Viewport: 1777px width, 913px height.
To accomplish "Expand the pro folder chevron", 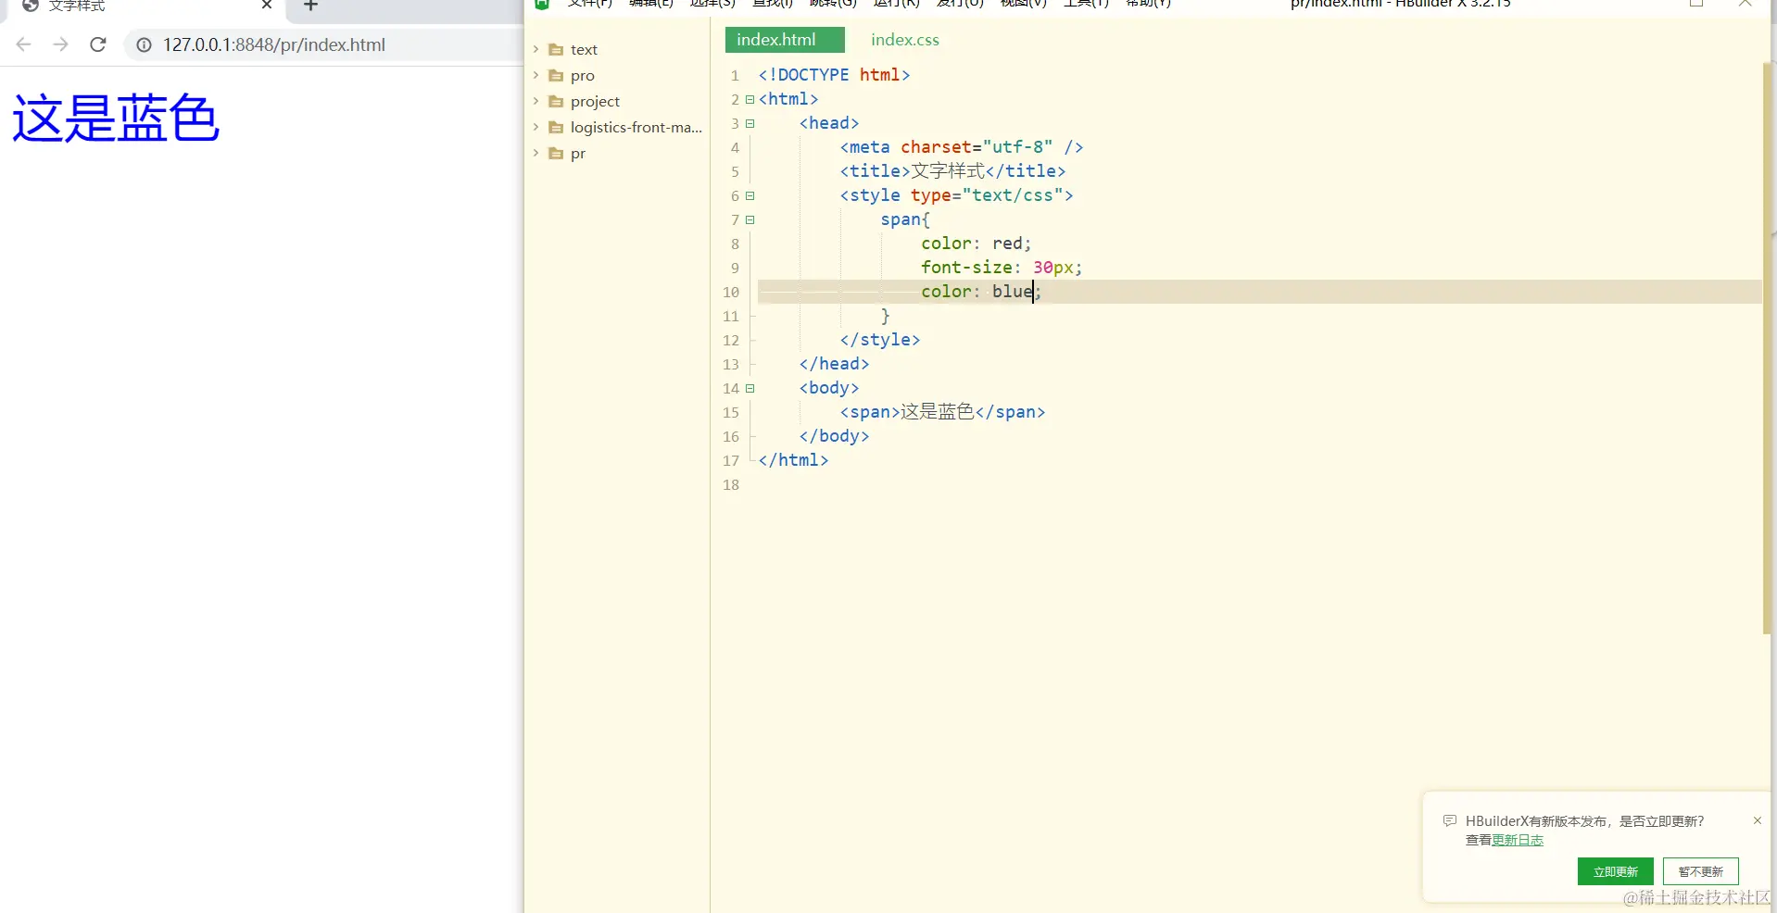I will tap(536, 75).
